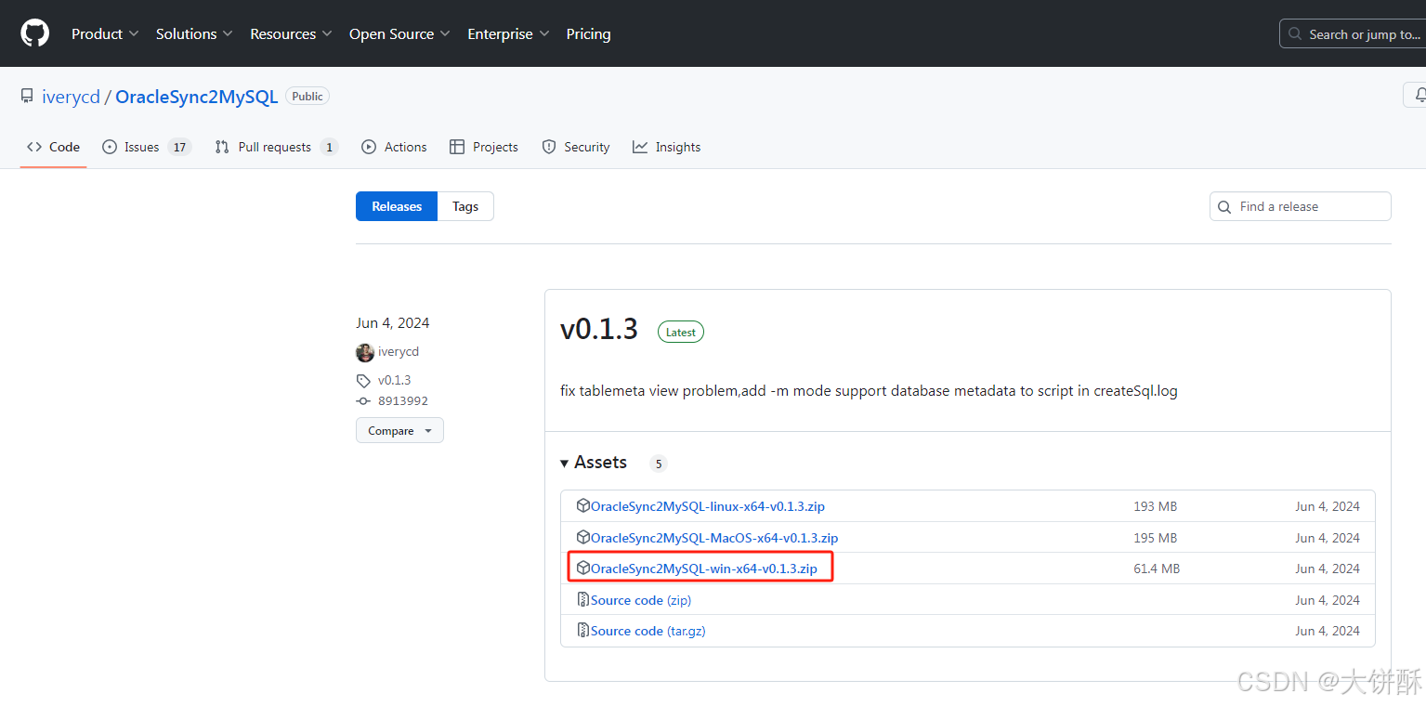Screen dimensions: 1426x706
Task: Collapse the Assets section triangle
Action: [565, 463]
